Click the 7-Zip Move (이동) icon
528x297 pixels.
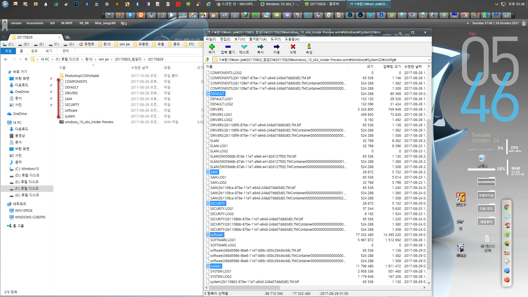pyautogui.click(x=276, y=47)
